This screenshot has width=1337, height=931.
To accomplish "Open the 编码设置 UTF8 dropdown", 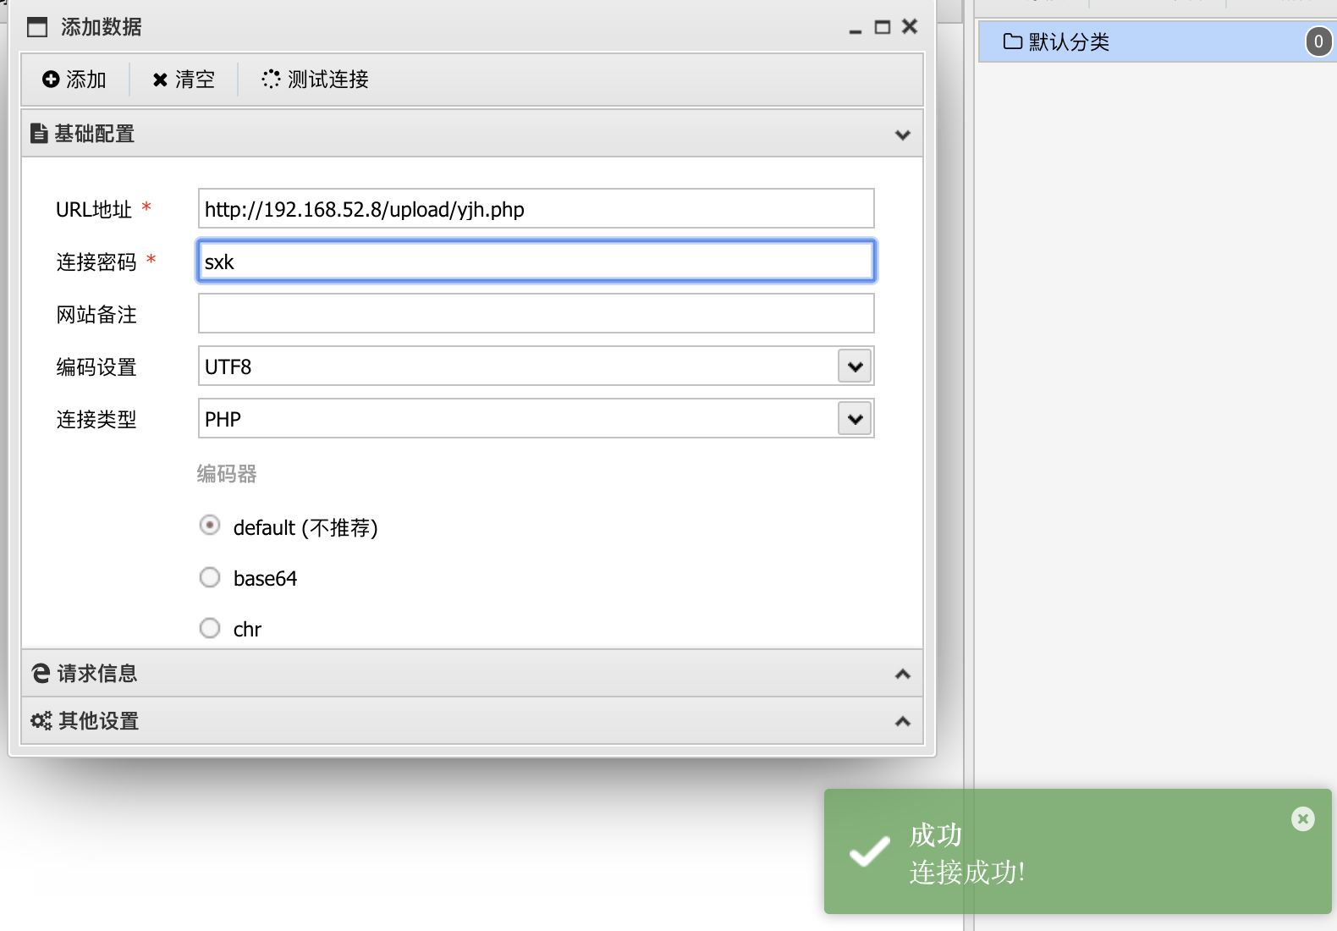I will tap(855, 366).
